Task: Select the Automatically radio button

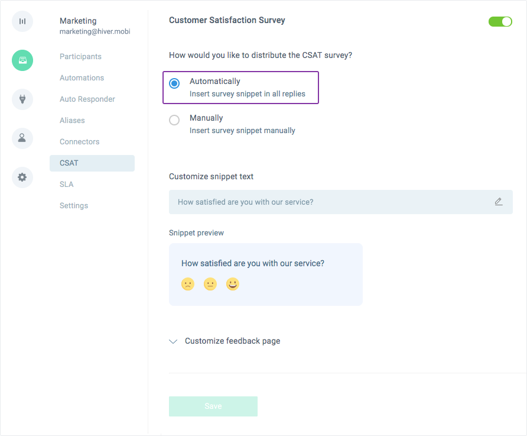Action: click(x=174, y=83)
